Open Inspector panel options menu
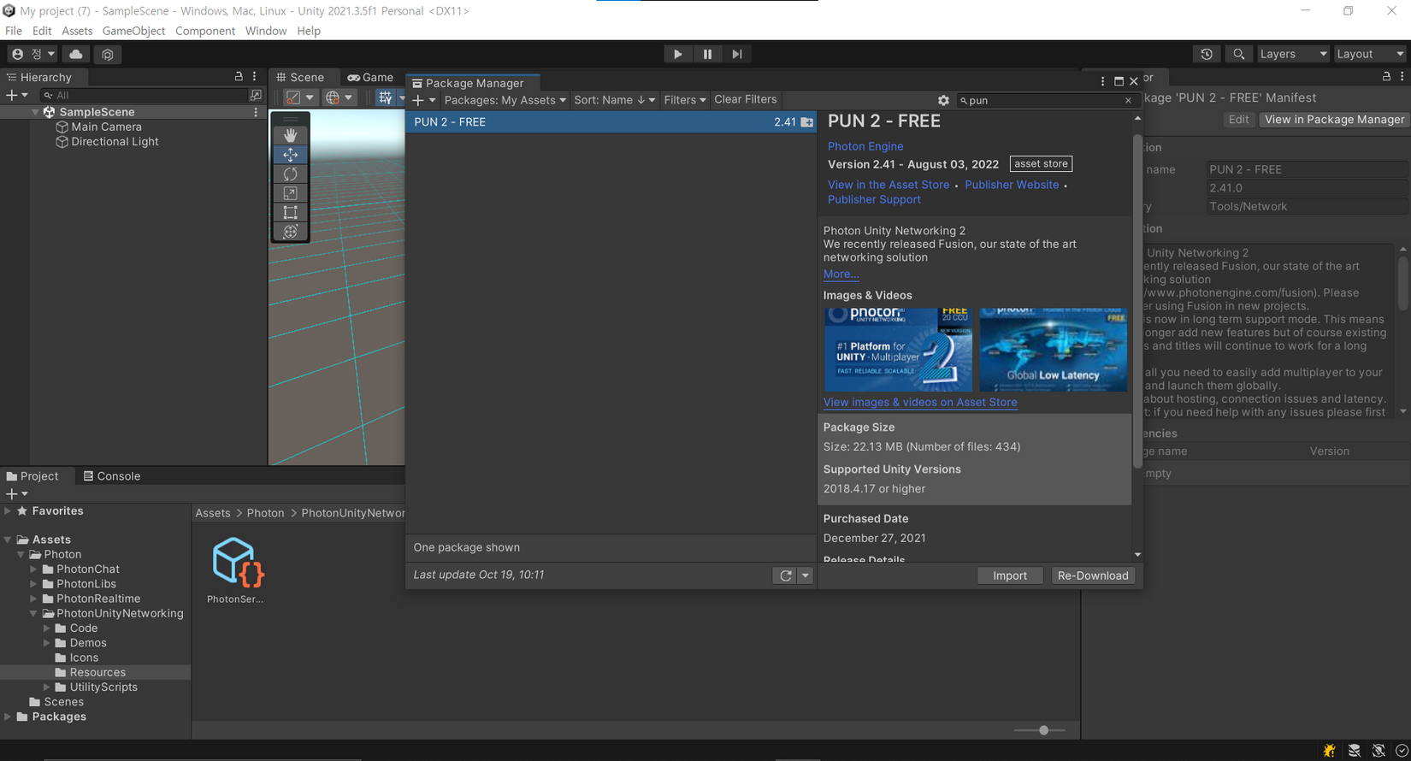 coord(1402,76)
